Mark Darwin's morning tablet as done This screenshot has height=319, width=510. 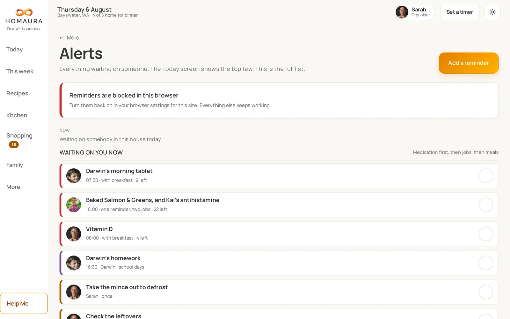point(486,176)
